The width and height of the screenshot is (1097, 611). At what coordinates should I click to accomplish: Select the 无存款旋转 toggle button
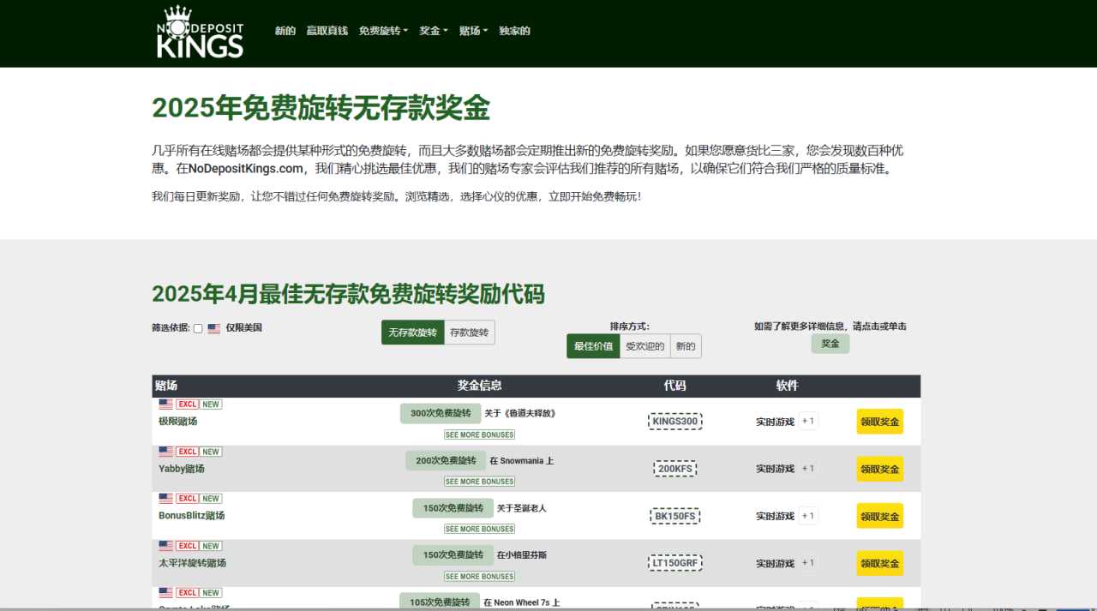[413, 332]
